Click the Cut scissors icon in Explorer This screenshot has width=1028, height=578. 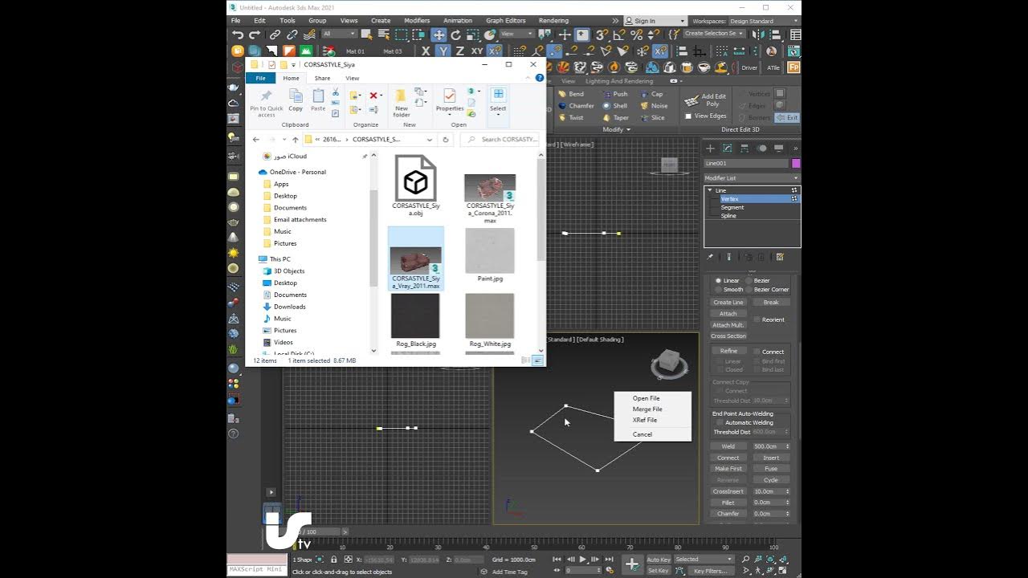[336, 92]
